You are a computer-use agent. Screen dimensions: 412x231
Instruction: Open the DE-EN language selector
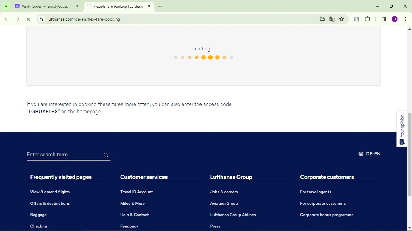(x=369, y=154)
